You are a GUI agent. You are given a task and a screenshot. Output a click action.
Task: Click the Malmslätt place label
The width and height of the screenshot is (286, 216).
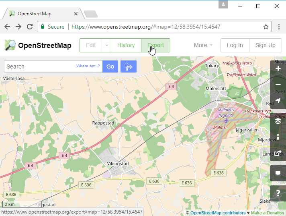coord(216,89)
